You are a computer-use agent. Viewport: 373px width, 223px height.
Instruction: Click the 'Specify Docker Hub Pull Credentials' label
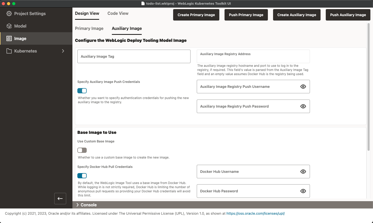(x=105, y=167)
